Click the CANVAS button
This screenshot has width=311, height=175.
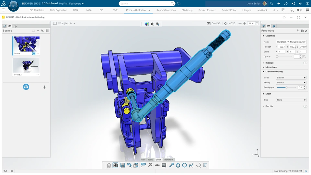[214, 23]
